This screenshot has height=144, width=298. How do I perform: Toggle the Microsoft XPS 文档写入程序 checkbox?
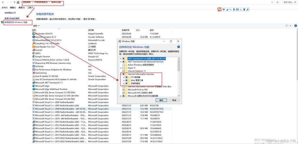click(124, 93)
